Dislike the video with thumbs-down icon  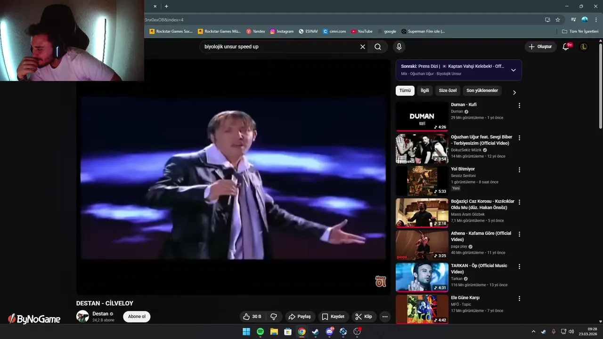[274, 316]
